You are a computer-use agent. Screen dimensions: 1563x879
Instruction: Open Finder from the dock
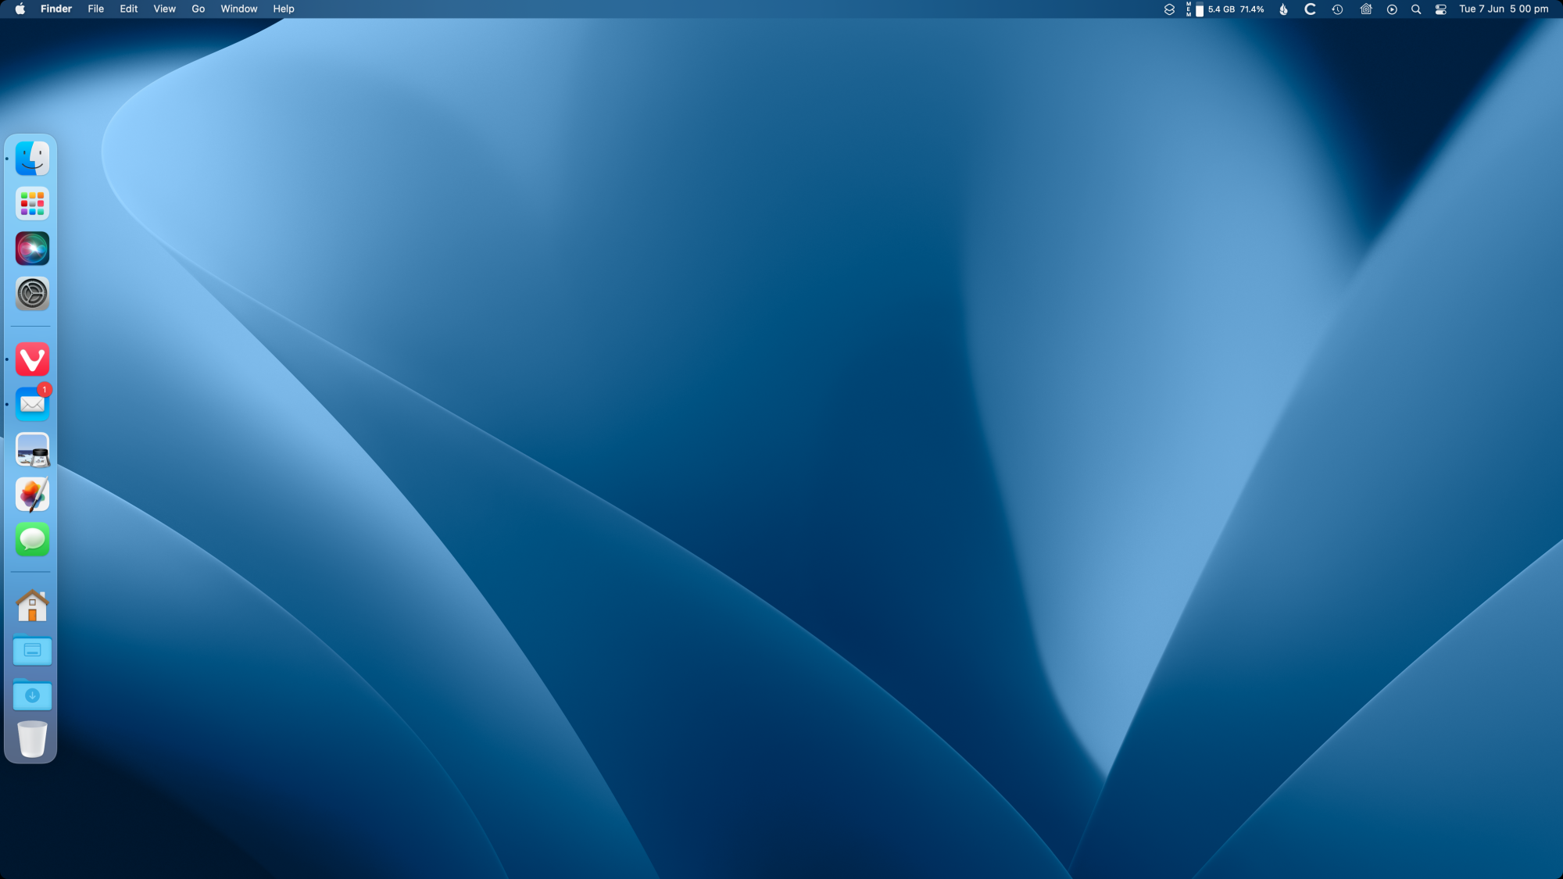tap(32, 159)
